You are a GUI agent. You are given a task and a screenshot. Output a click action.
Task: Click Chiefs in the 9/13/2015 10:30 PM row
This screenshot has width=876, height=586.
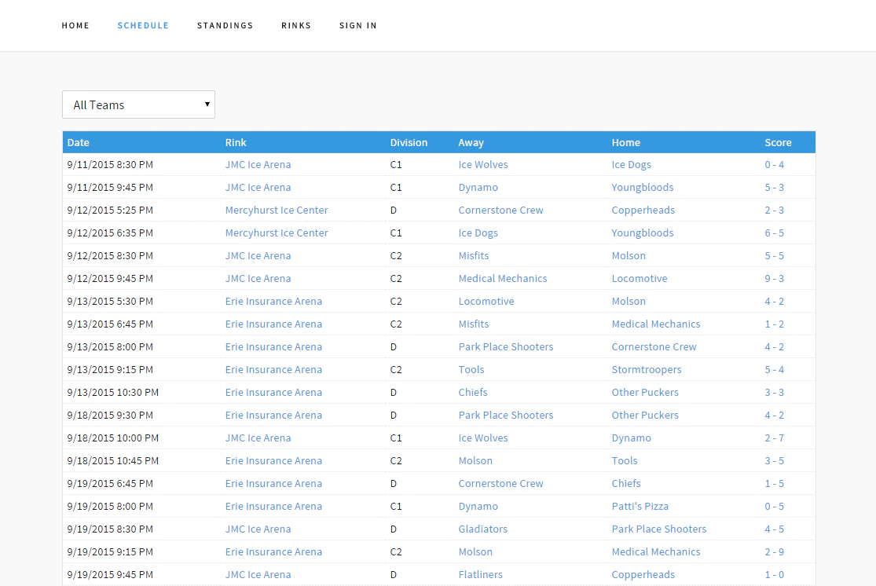(x=473, y=392)
